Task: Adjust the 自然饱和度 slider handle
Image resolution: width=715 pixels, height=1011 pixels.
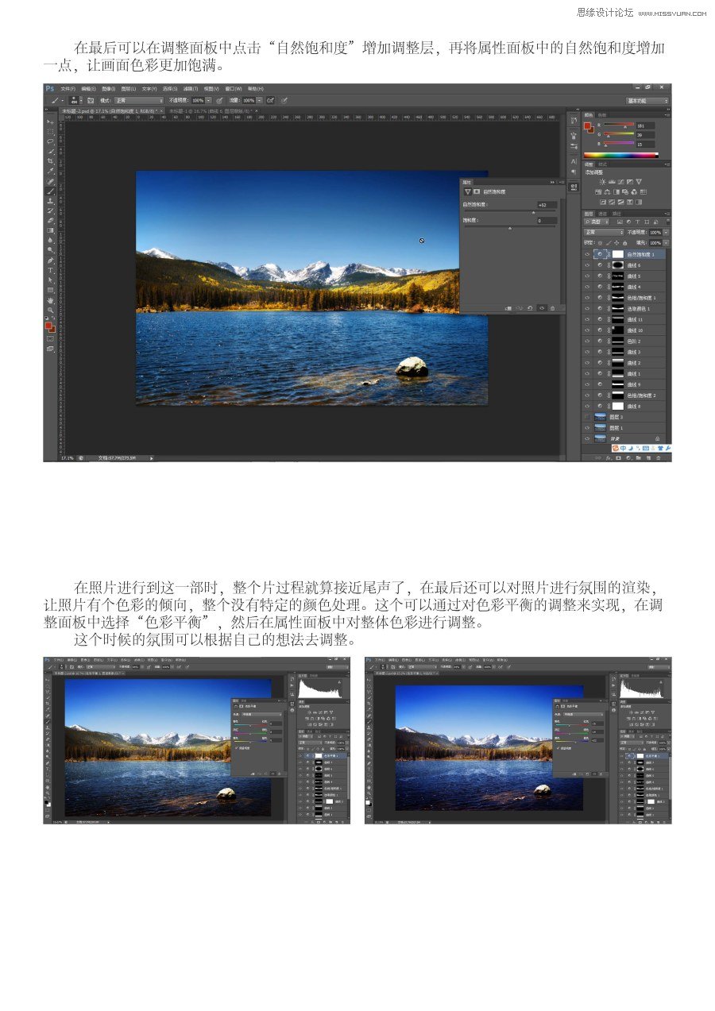Action: point(533,213)
